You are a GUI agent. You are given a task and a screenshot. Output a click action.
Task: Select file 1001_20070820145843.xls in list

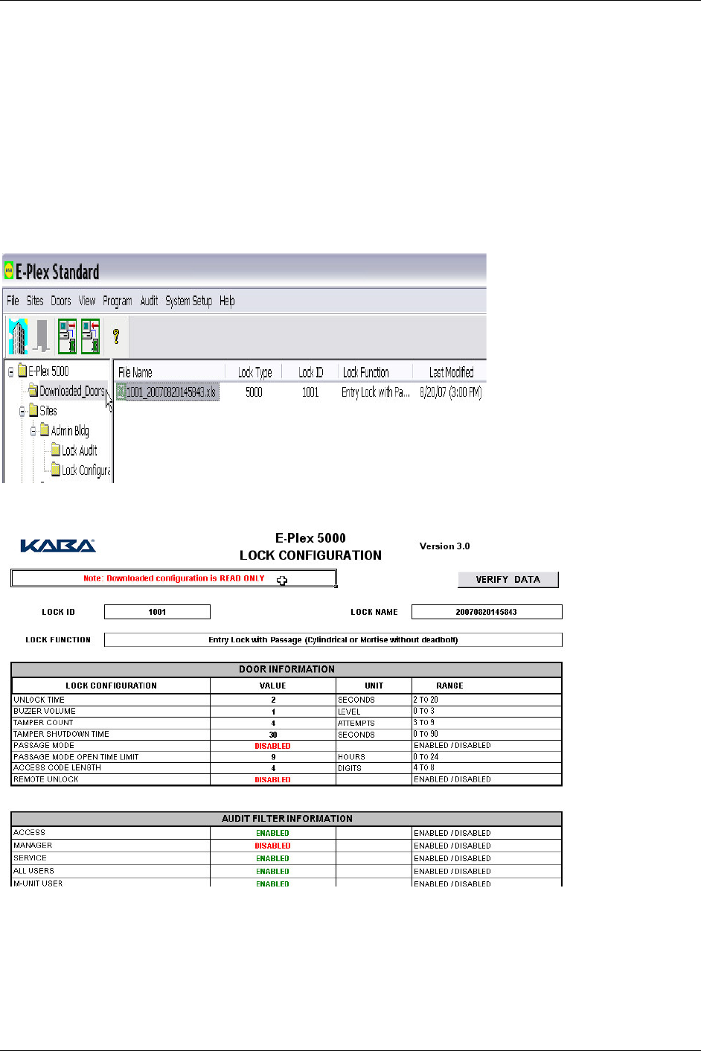tap(171, 392)
